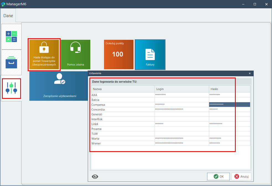Click the InterRisk login field
The image size is (272, 186).
pyautogui.click(x=182, y=119)
